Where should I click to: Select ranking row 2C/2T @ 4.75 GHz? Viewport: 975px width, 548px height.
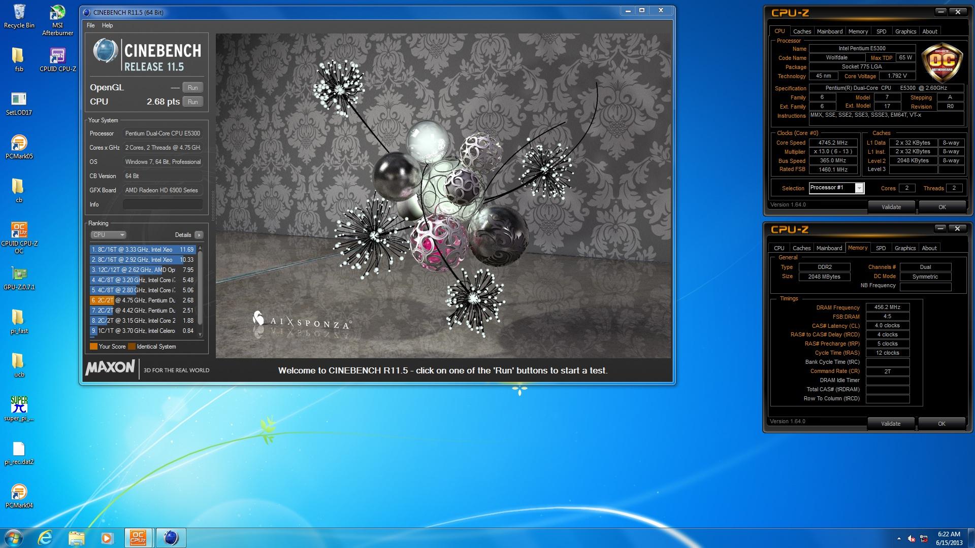click(x=143, y=300)
